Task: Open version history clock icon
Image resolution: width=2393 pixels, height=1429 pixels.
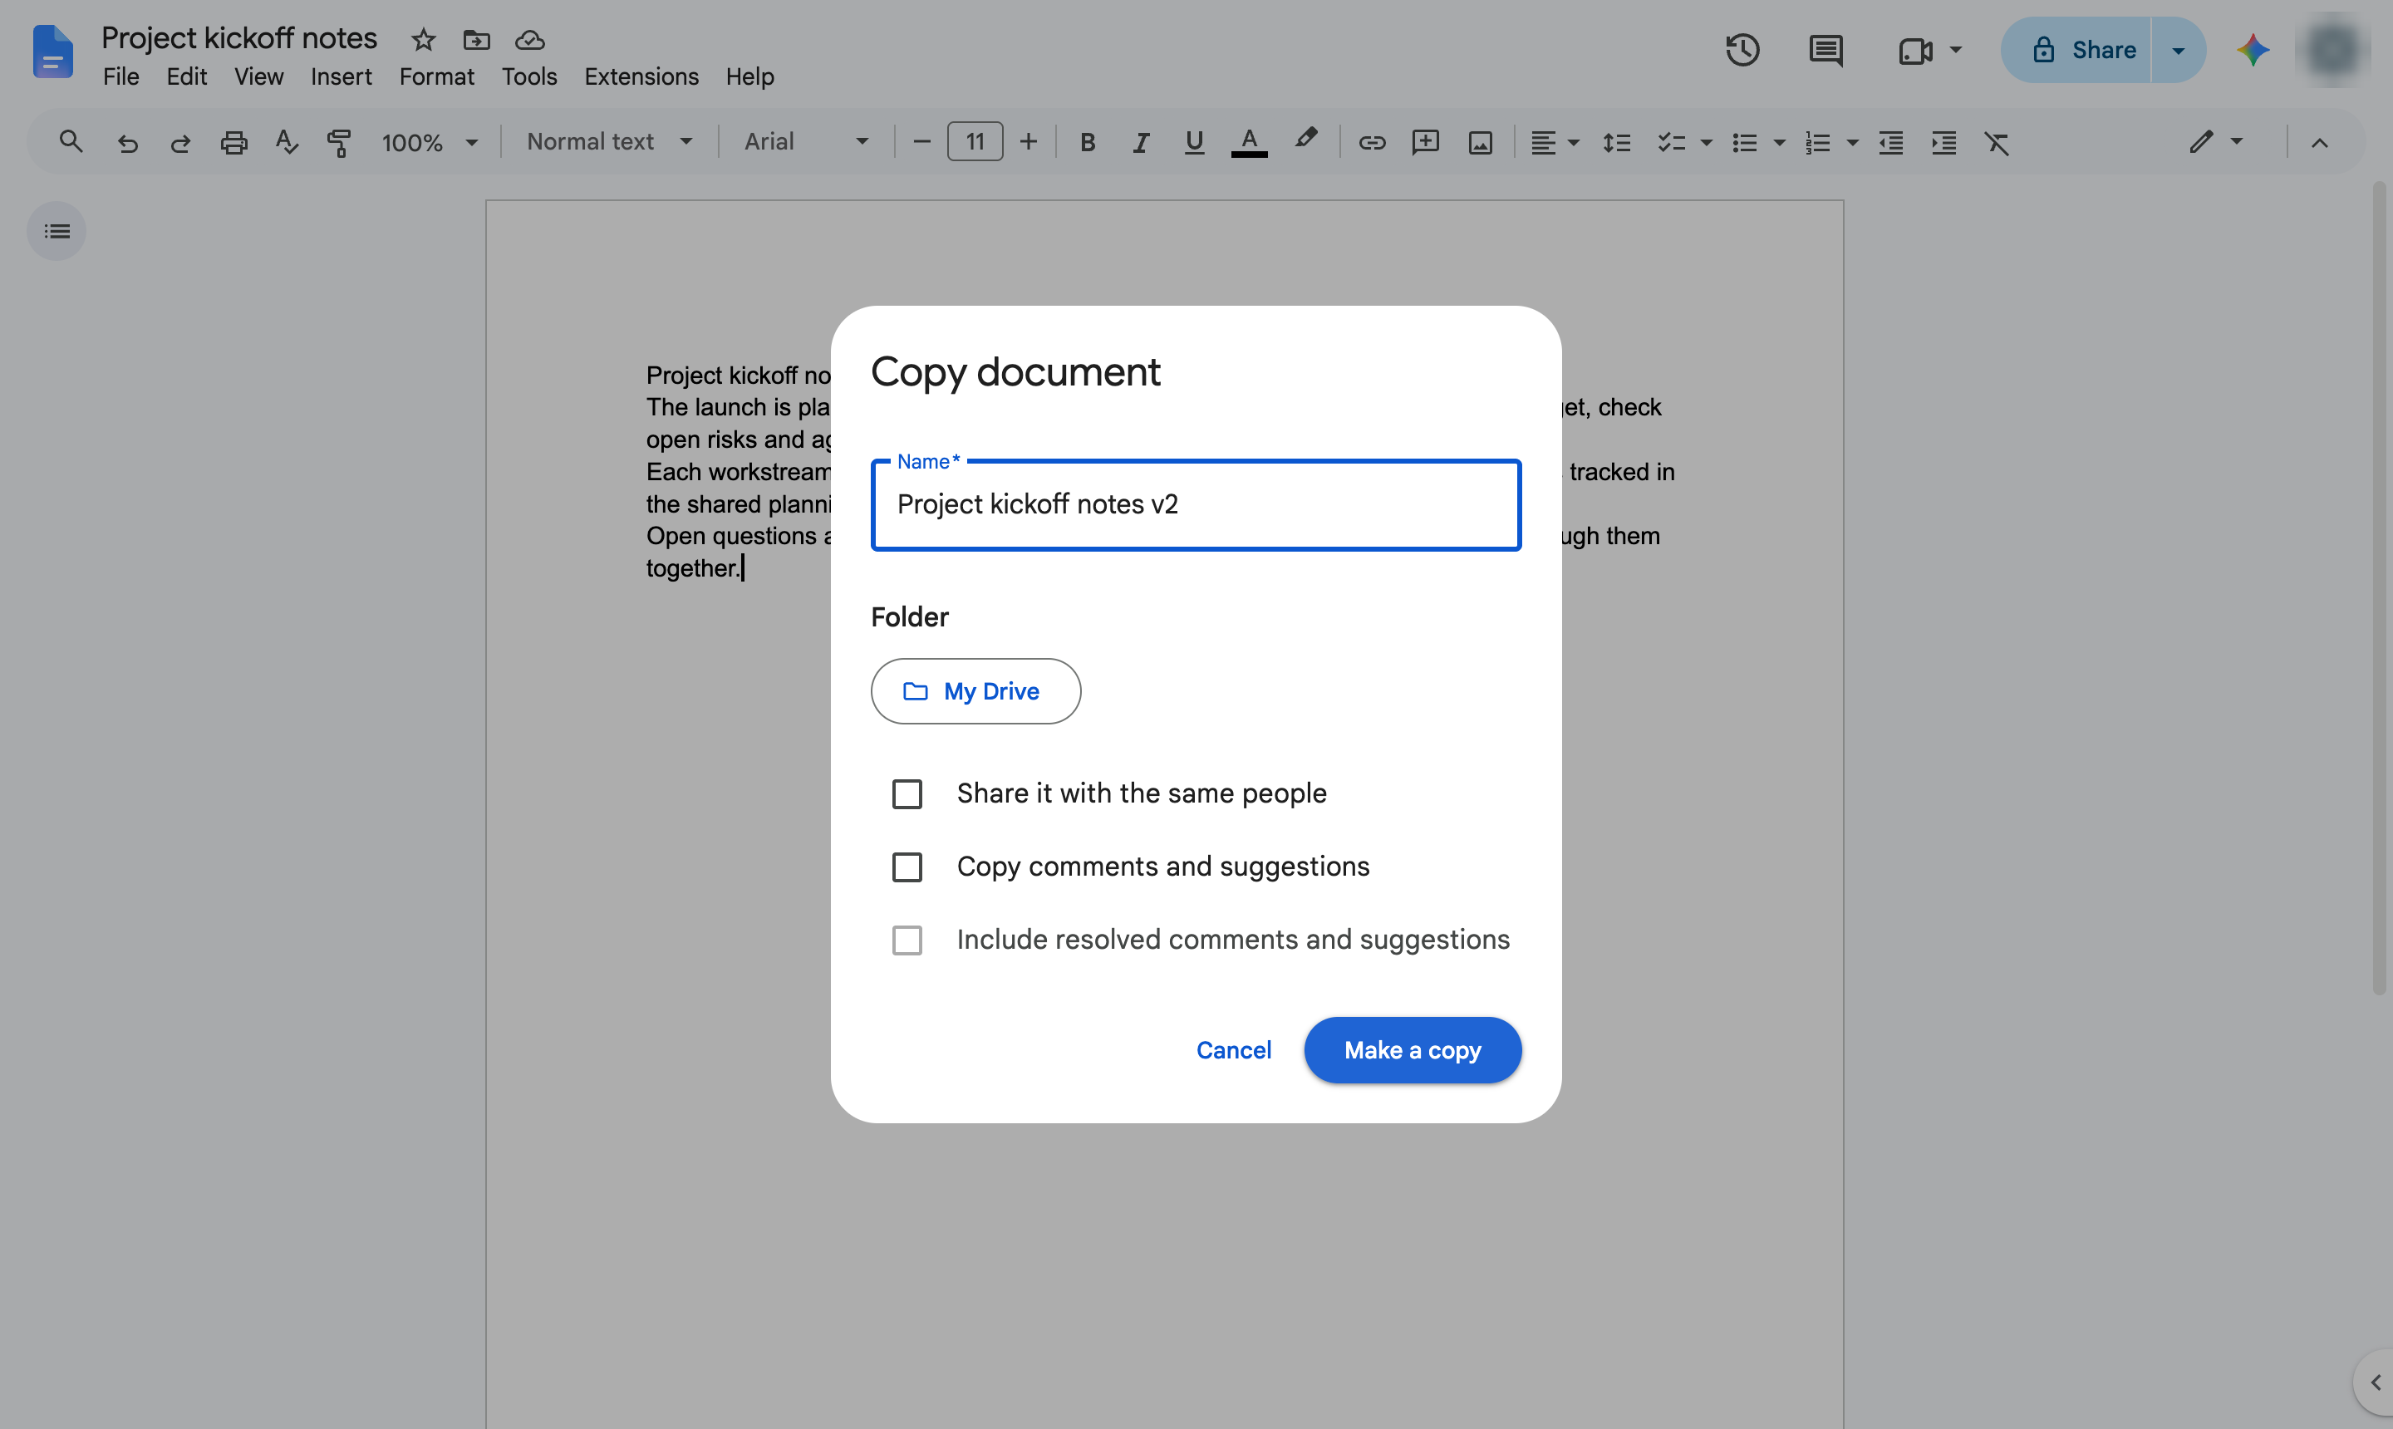Action: pyautogui.click(x=1742, y=50)
